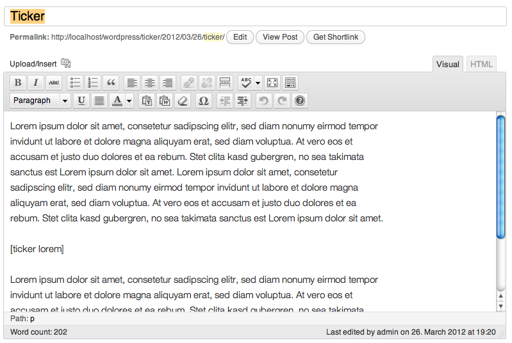Image resolution: width=512 pixels, height=343 pixels.
Task: Toggle Italic text formatting
Action: point(36,83)
